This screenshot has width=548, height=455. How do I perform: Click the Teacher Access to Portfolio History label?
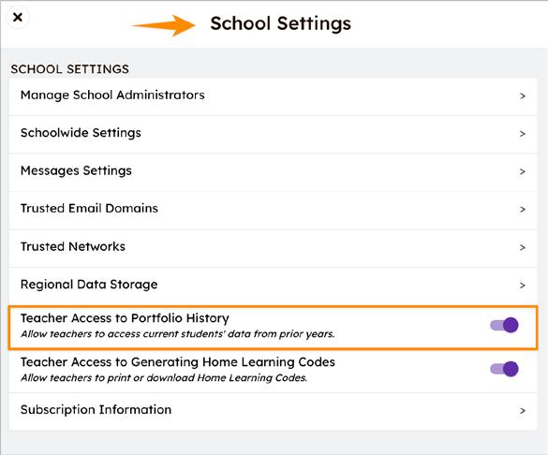point(125,318)
